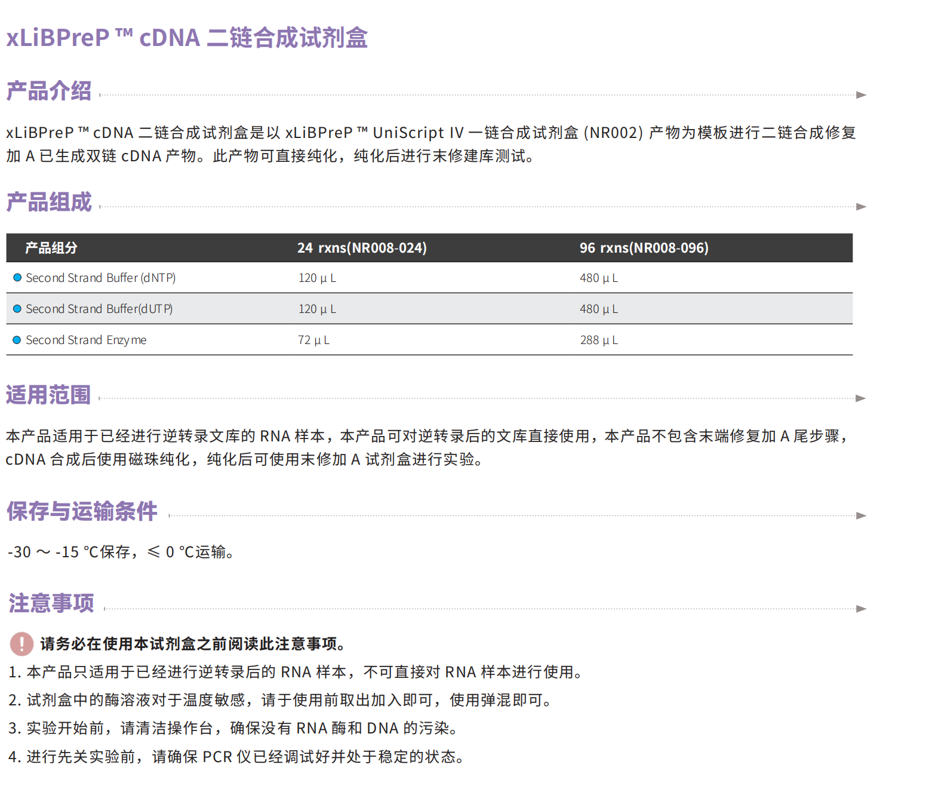Click the (NR002) product code in the introduction
Image resolution: width=938 pixels, height=789 pixels.
tap(613, 133)
